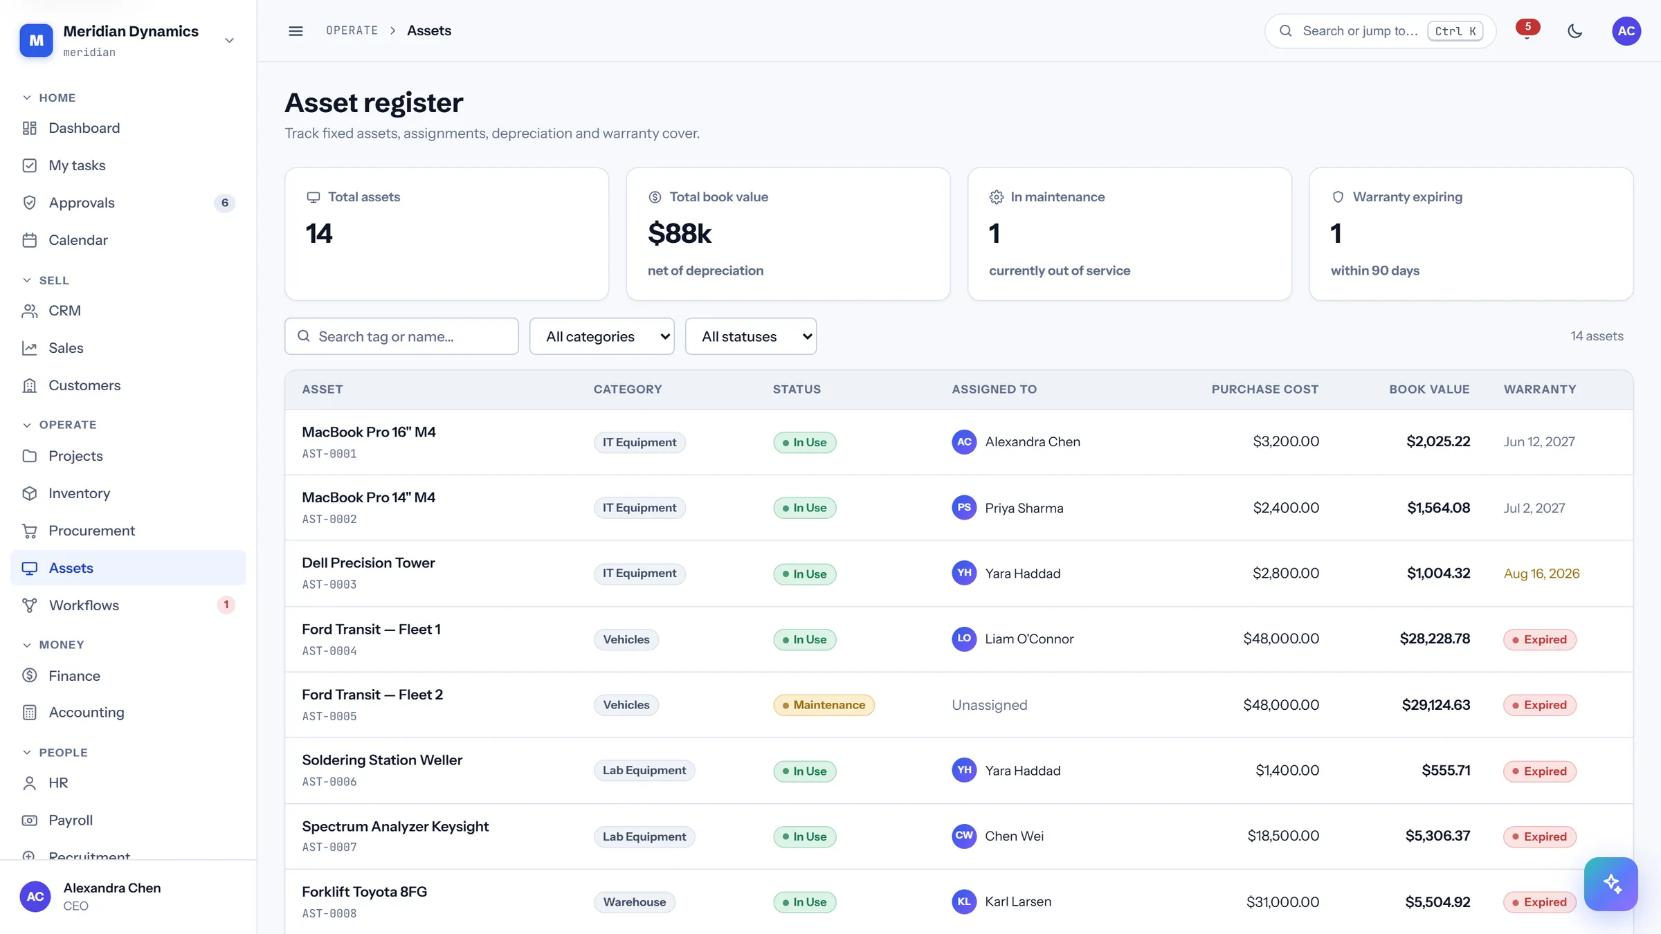Click the Finance dollar icon
The width and height of the screenshot is (1661, 934).
(30, 675)
